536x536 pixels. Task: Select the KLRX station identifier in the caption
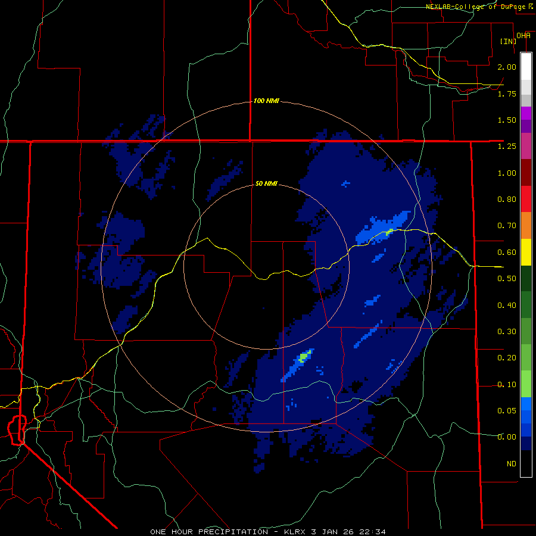click(x=295, y=532)
